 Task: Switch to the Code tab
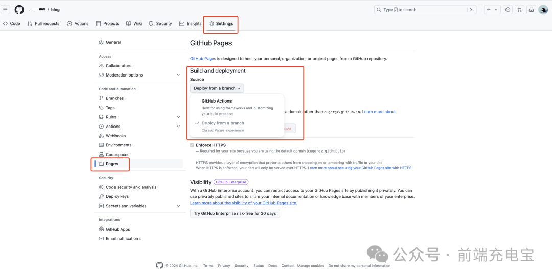(12, 24)
